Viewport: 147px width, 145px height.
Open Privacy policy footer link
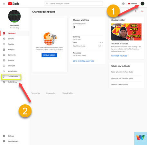[x=51, y=93]
